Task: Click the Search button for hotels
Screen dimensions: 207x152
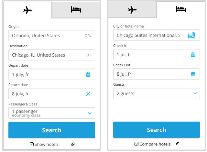Action: 157,130
